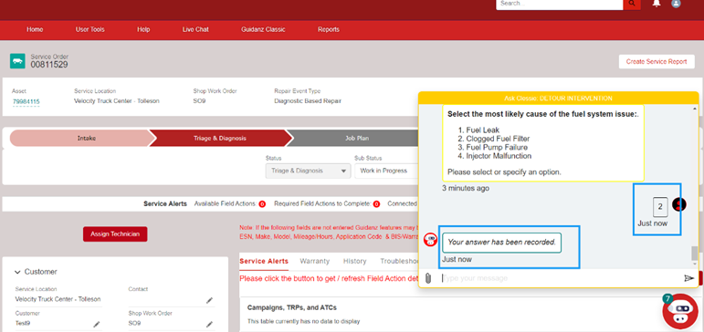
Task: Click the bot avatar in chat
Action: tap(431, 240)
